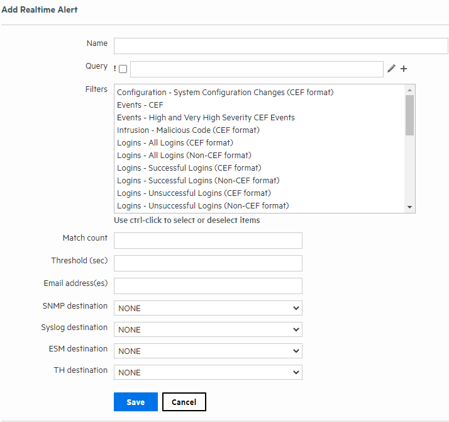
Task: Open the SNMP destination dropdown
Action: 208,308
